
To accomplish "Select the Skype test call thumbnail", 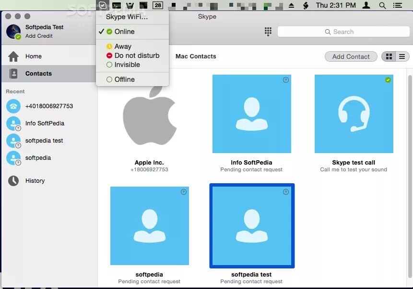I will pyautogui.click(x=354, y=114).
